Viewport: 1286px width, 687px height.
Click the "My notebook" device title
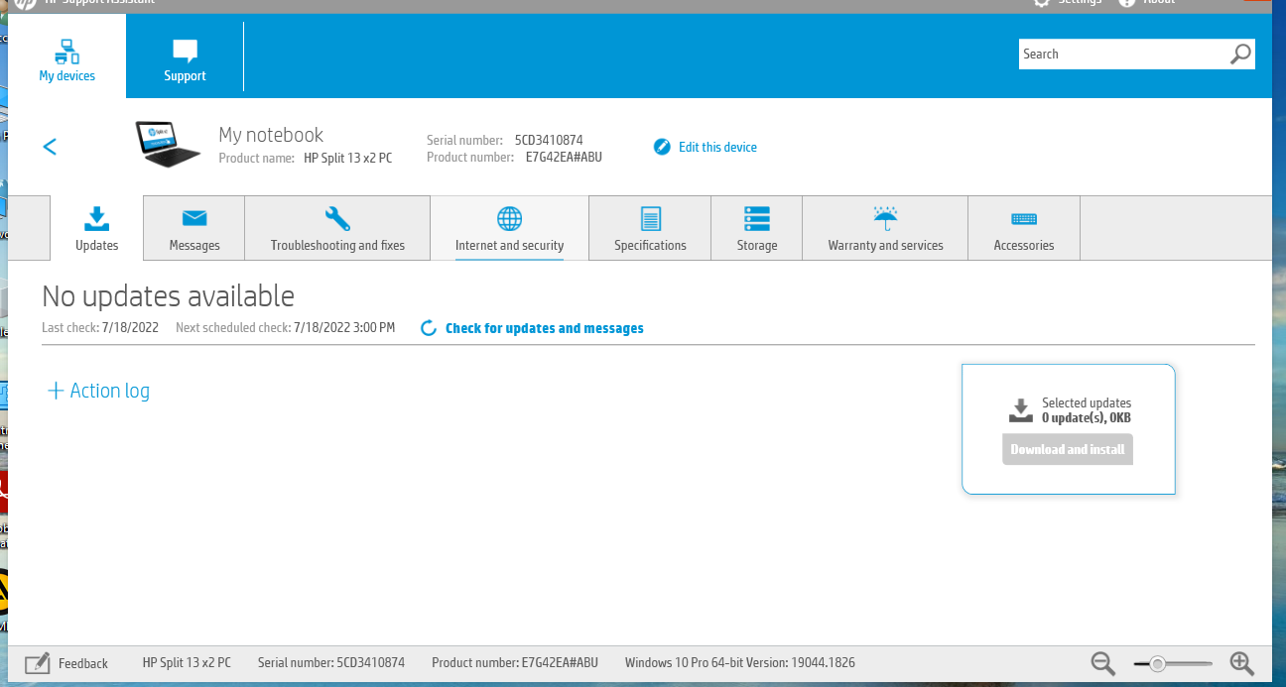coord(271,135)
